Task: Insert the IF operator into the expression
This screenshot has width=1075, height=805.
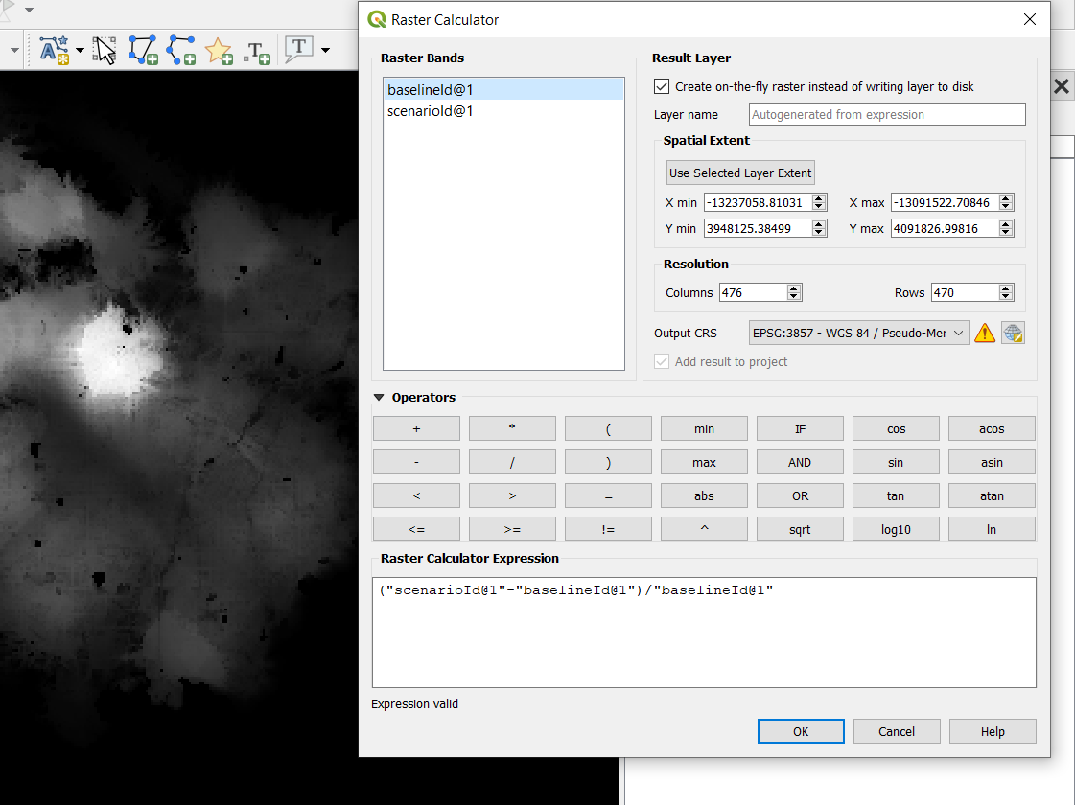Action: pyautogui.click(x=800, y=428)
